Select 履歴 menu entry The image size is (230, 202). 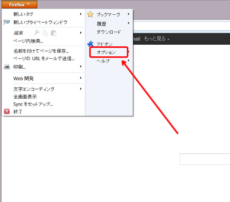(102, 24)
